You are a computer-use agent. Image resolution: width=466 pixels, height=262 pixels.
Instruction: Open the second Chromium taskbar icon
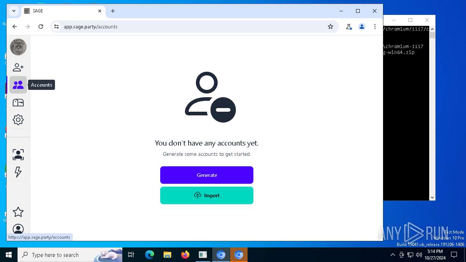pyautogui.click(x=239, y=255)
